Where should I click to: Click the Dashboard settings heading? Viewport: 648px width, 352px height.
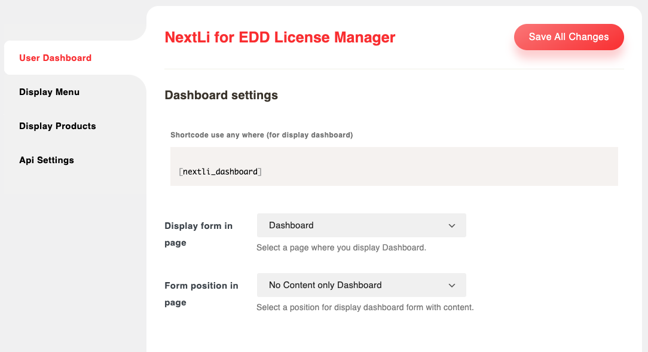[221, 95]
